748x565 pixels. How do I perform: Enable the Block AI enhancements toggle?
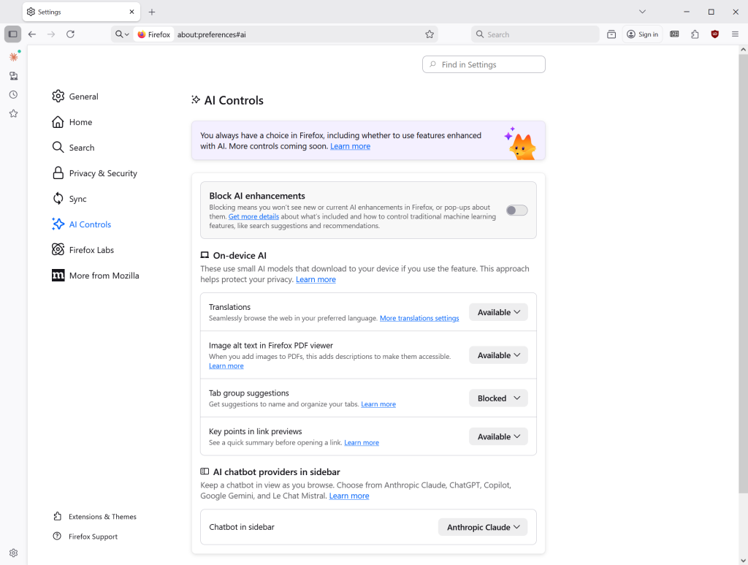click(x=516, y=211)
